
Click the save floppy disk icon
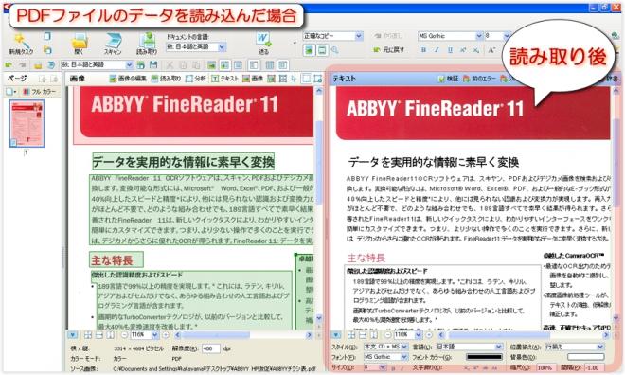tap(153, 65)
